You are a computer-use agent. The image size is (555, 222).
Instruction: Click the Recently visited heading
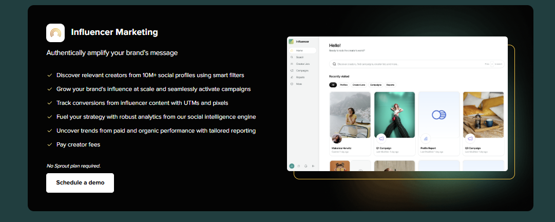click(339, 77)
